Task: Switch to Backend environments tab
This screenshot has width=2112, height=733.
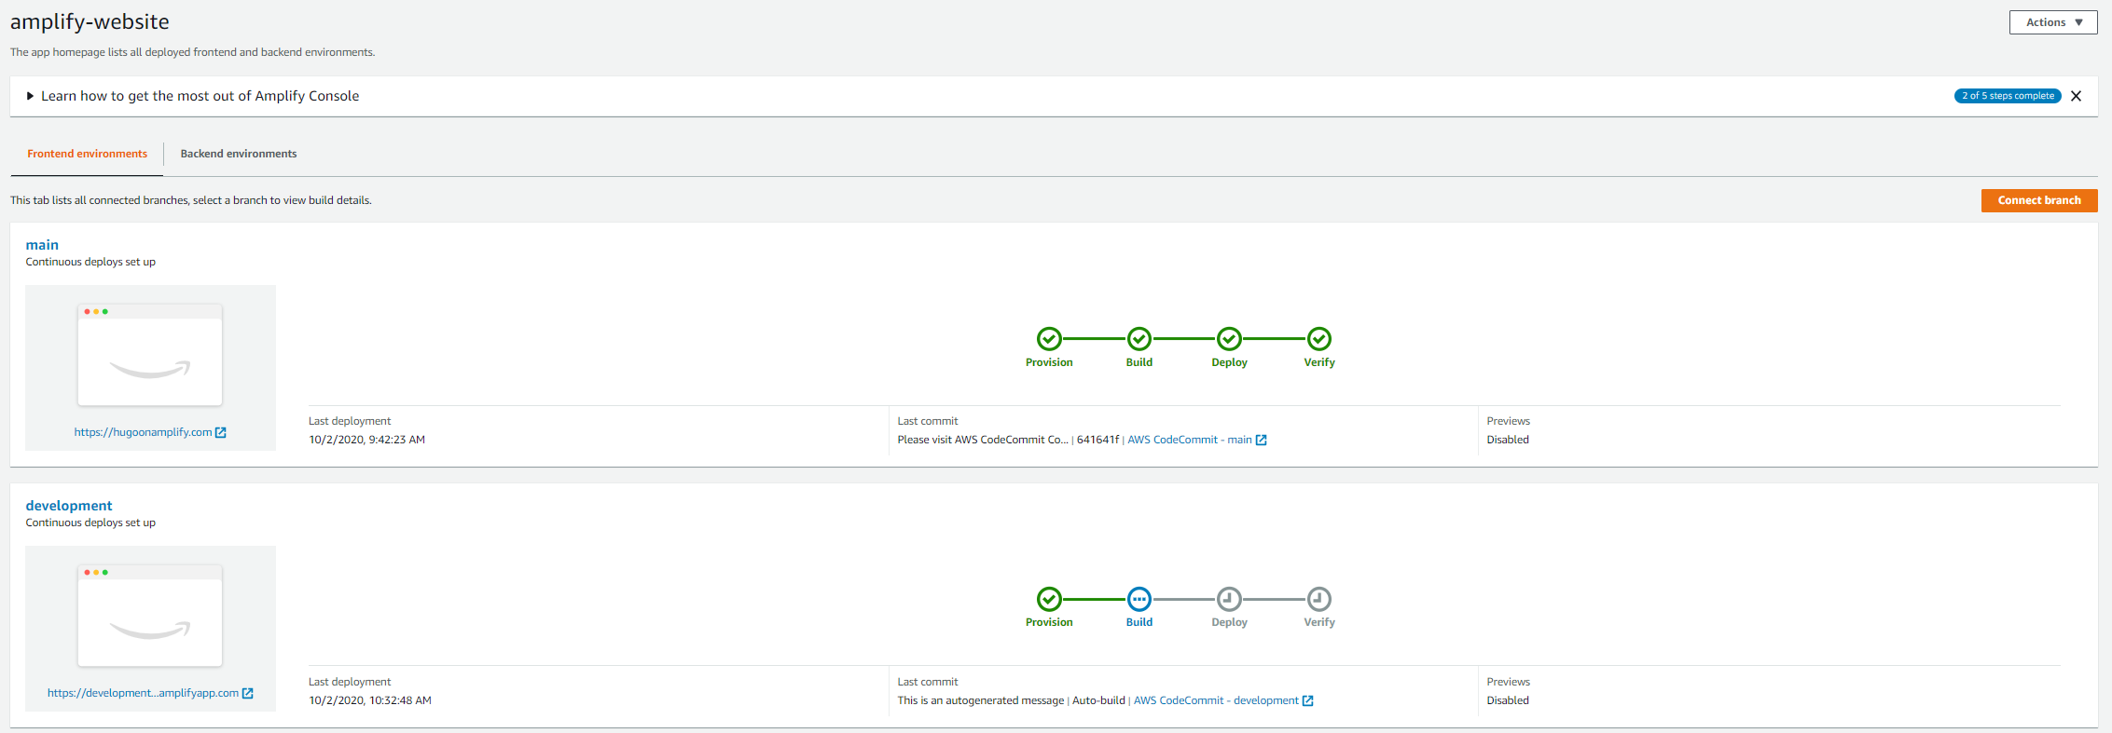Action: click(x=239, y=154)
